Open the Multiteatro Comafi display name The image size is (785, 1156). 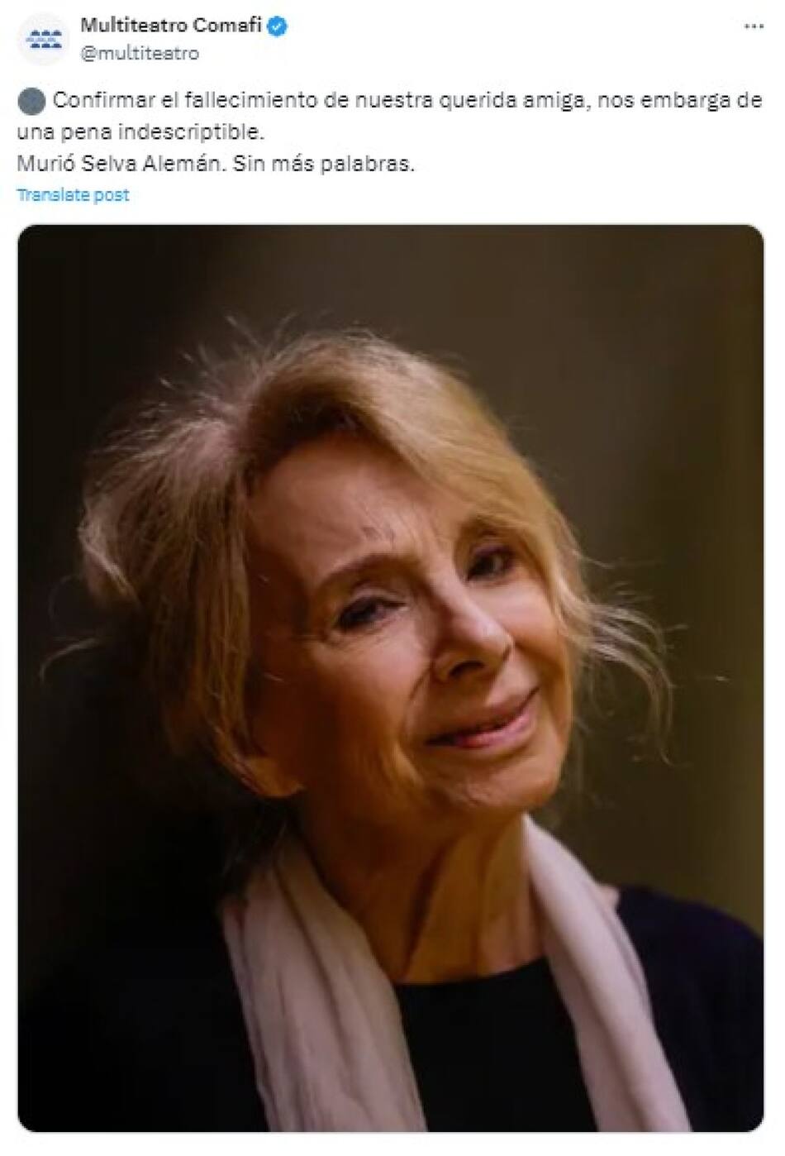[170, 26]
